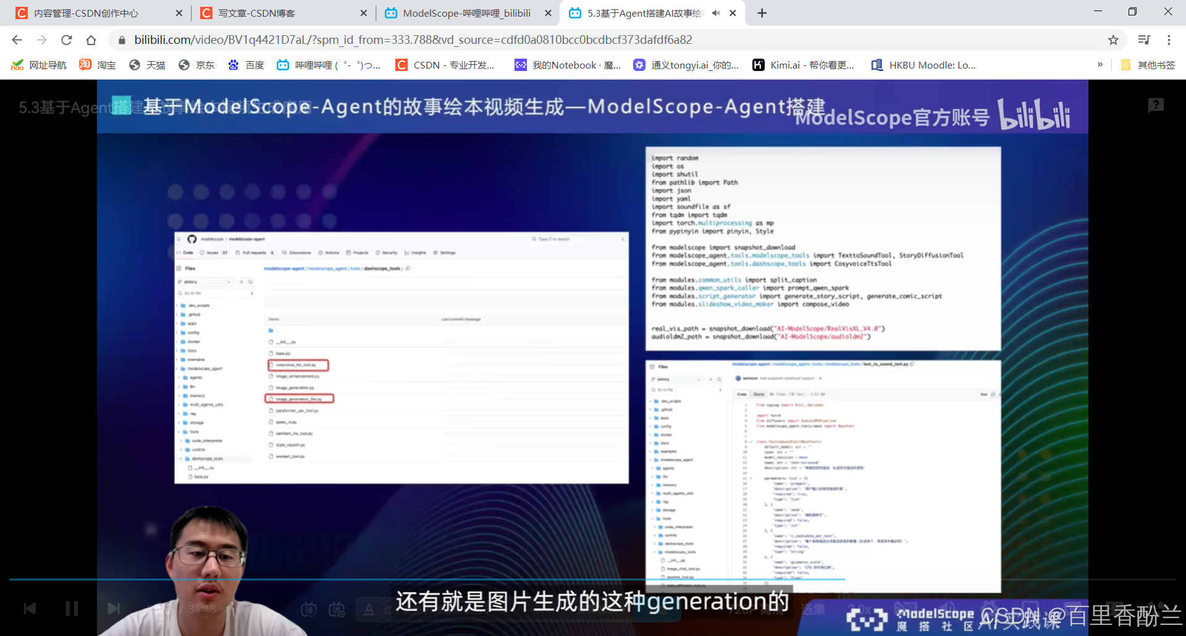Close the ModelScope-哔哩哔哩 tab
1186x636 pixels.
(548, 13)
